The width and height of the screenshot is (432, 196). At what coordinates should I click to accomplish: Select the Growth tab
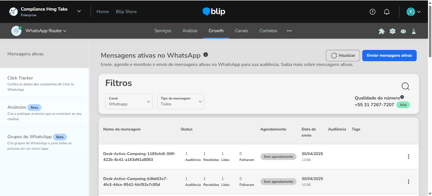[x=216, y=31]
